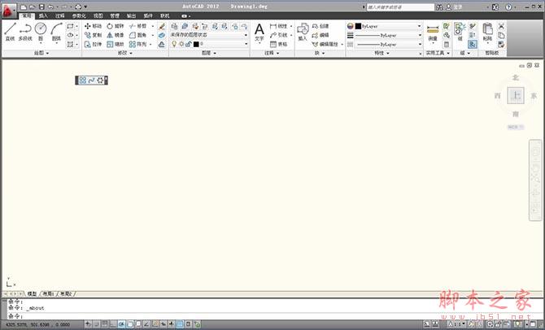Expand the Utilities (实用工具) panel

pos(438,53)
